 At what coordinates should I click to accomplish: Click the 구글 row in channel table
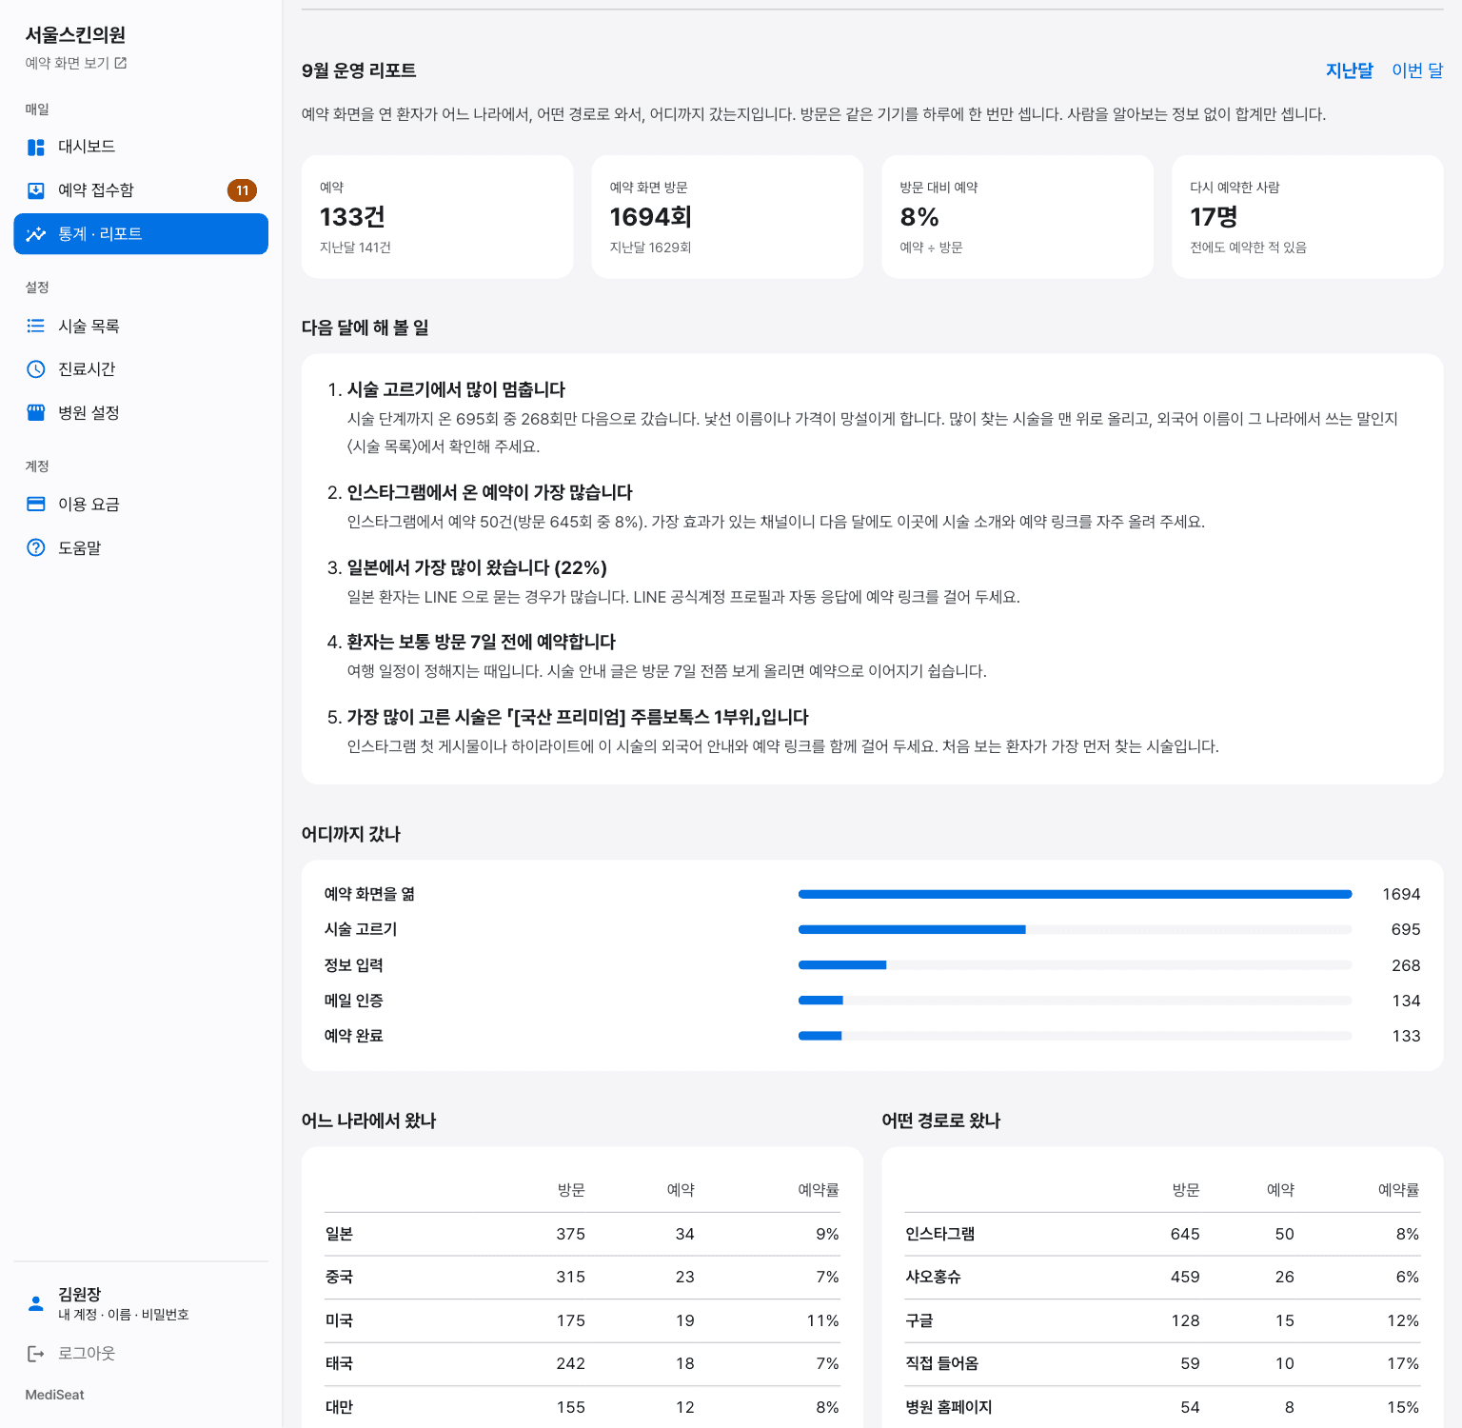[1162, 1320]
